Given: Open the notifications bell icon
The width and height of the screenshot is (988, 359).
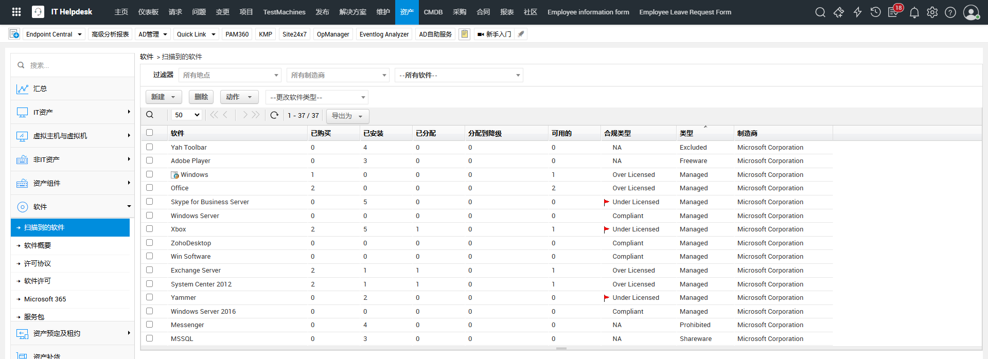Looking at the screenshot, I should click(914, 12).
